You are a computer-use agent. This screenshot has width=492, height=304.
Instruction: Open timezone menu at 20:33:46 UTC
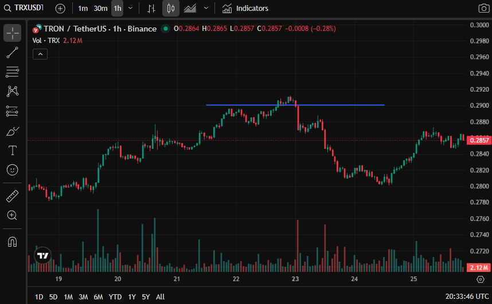coord(467,297)
